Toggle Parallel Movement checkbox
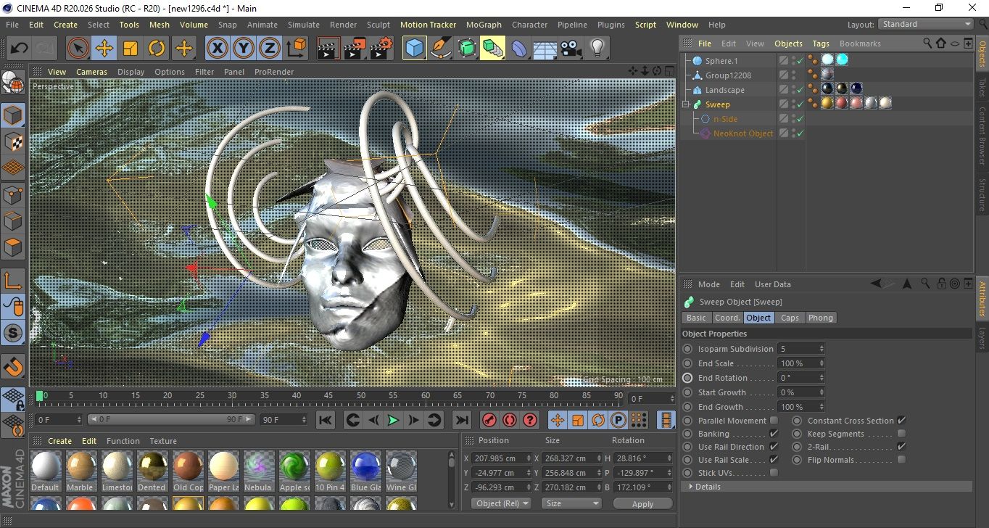 pyautogui.click(x=774, y=421)
